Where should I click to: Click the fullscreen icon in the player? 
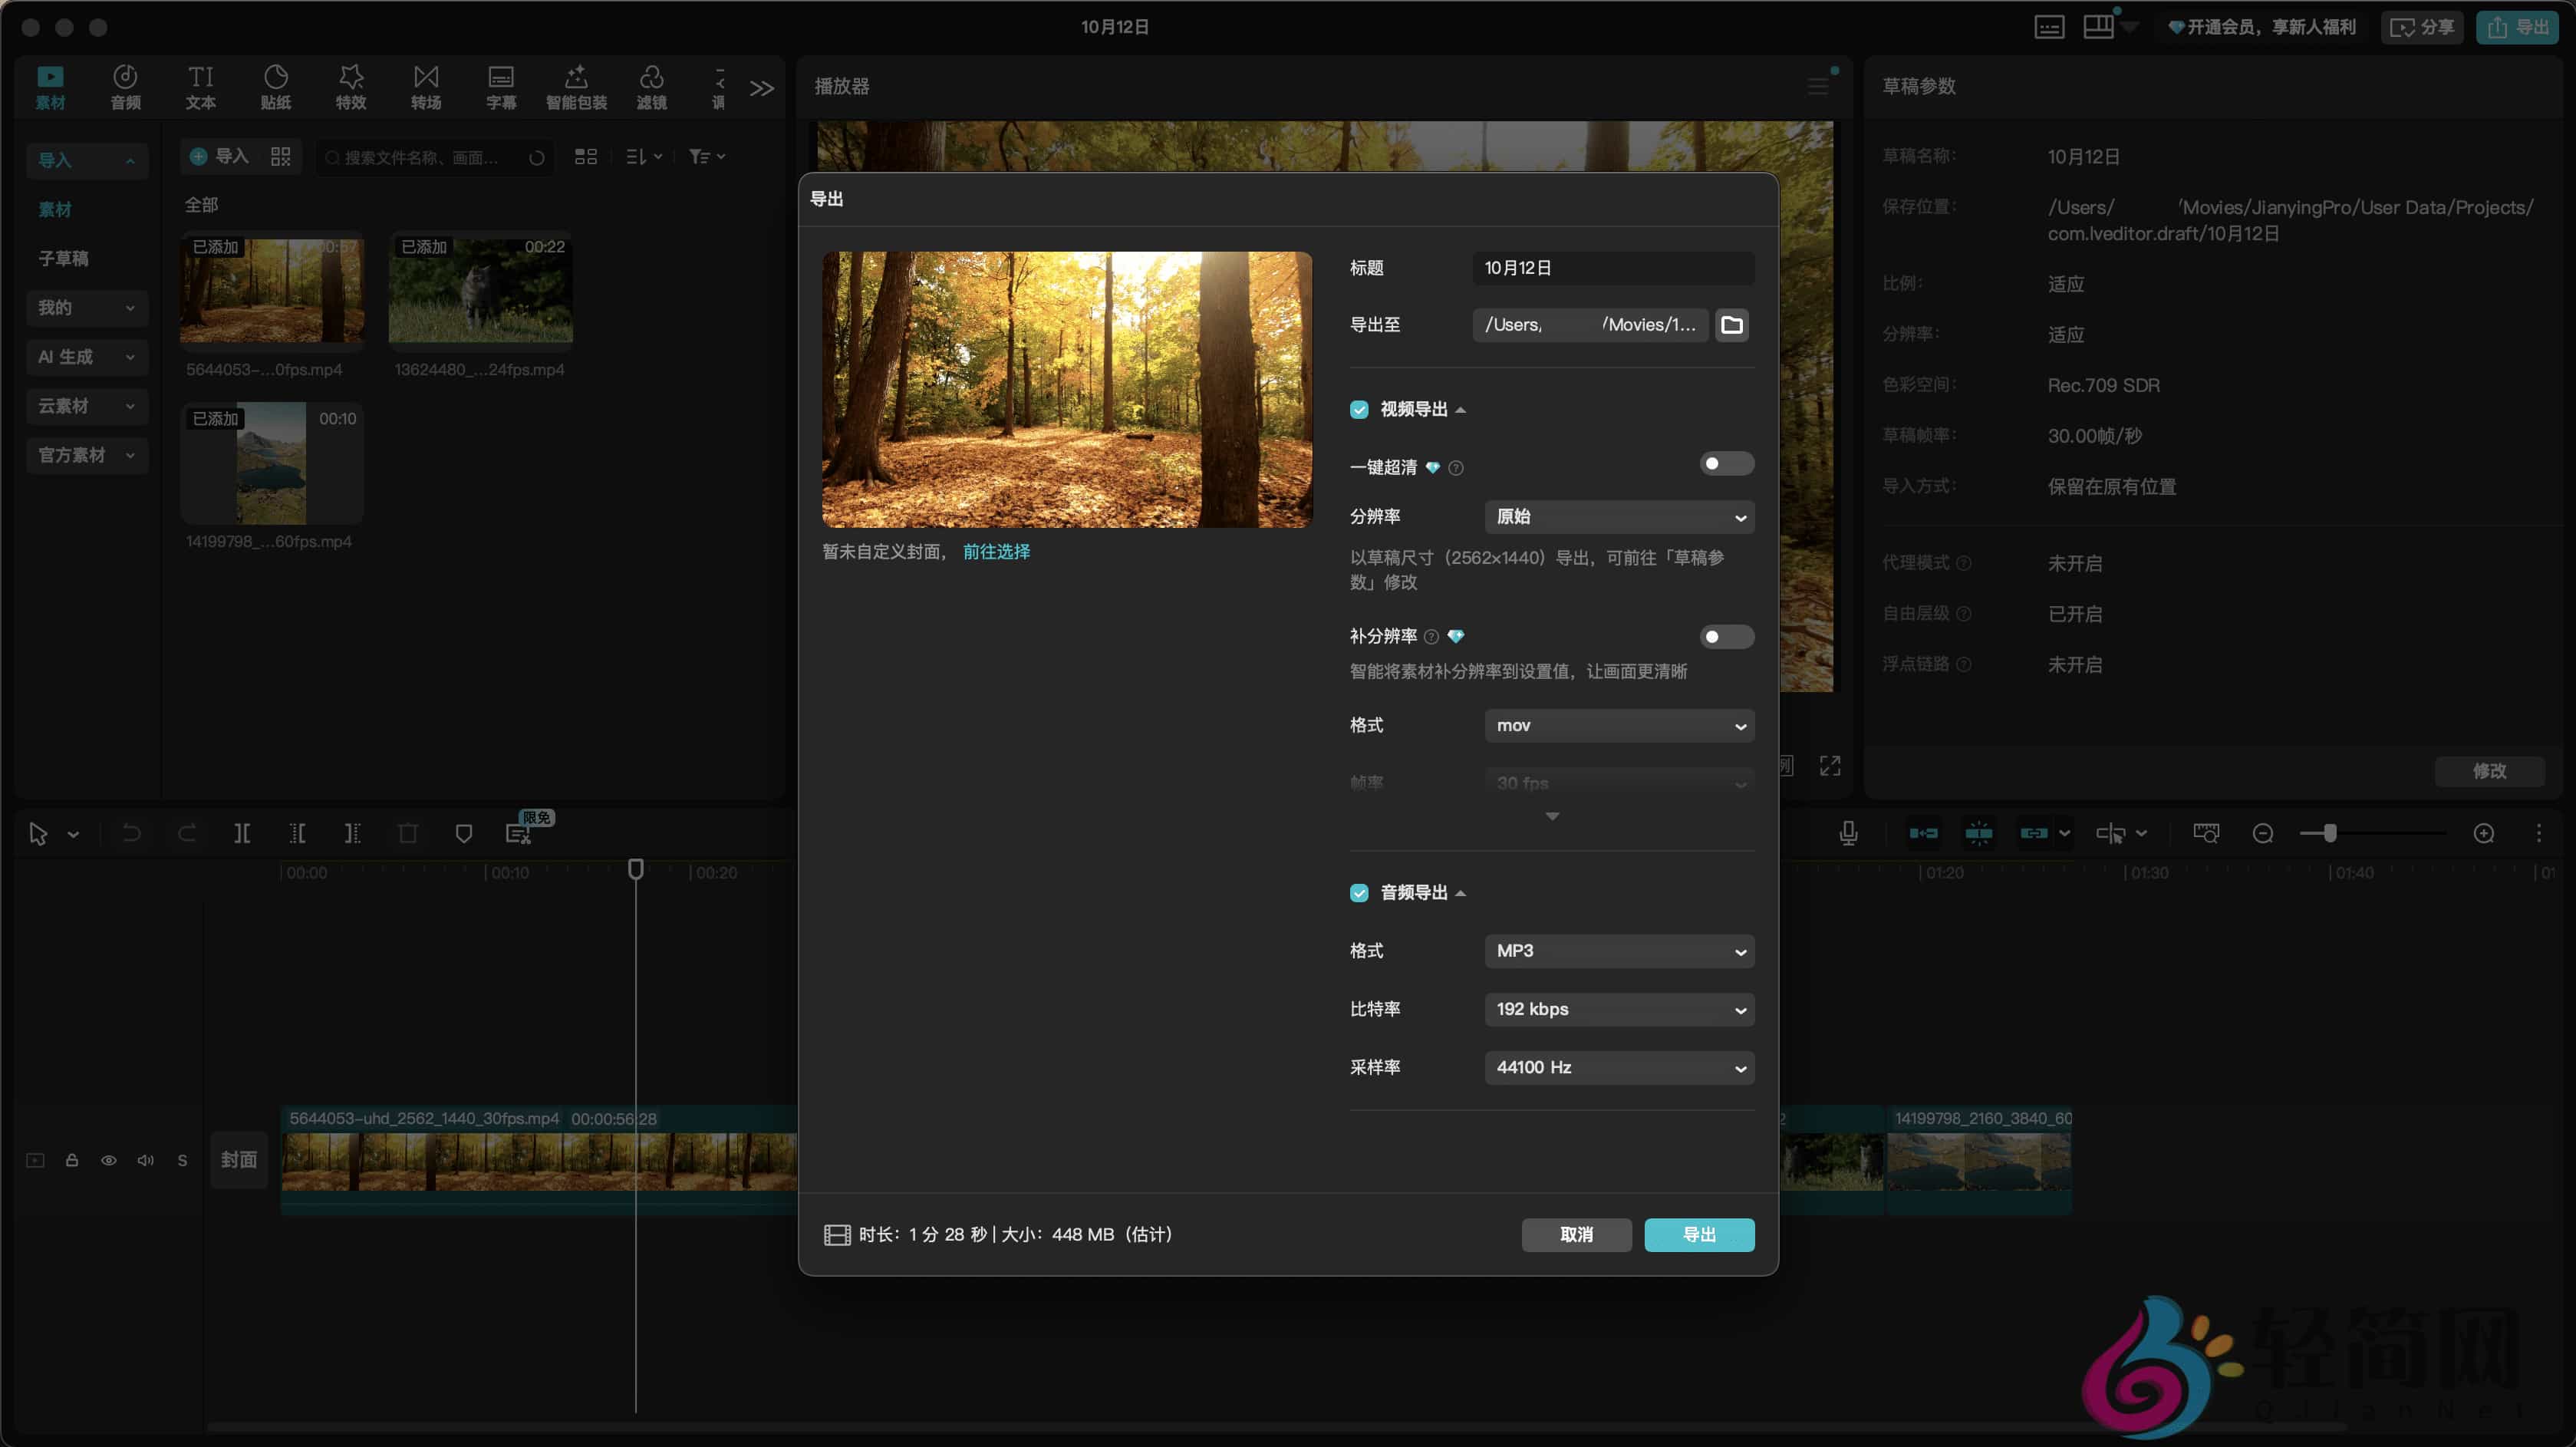point(1830,766)
